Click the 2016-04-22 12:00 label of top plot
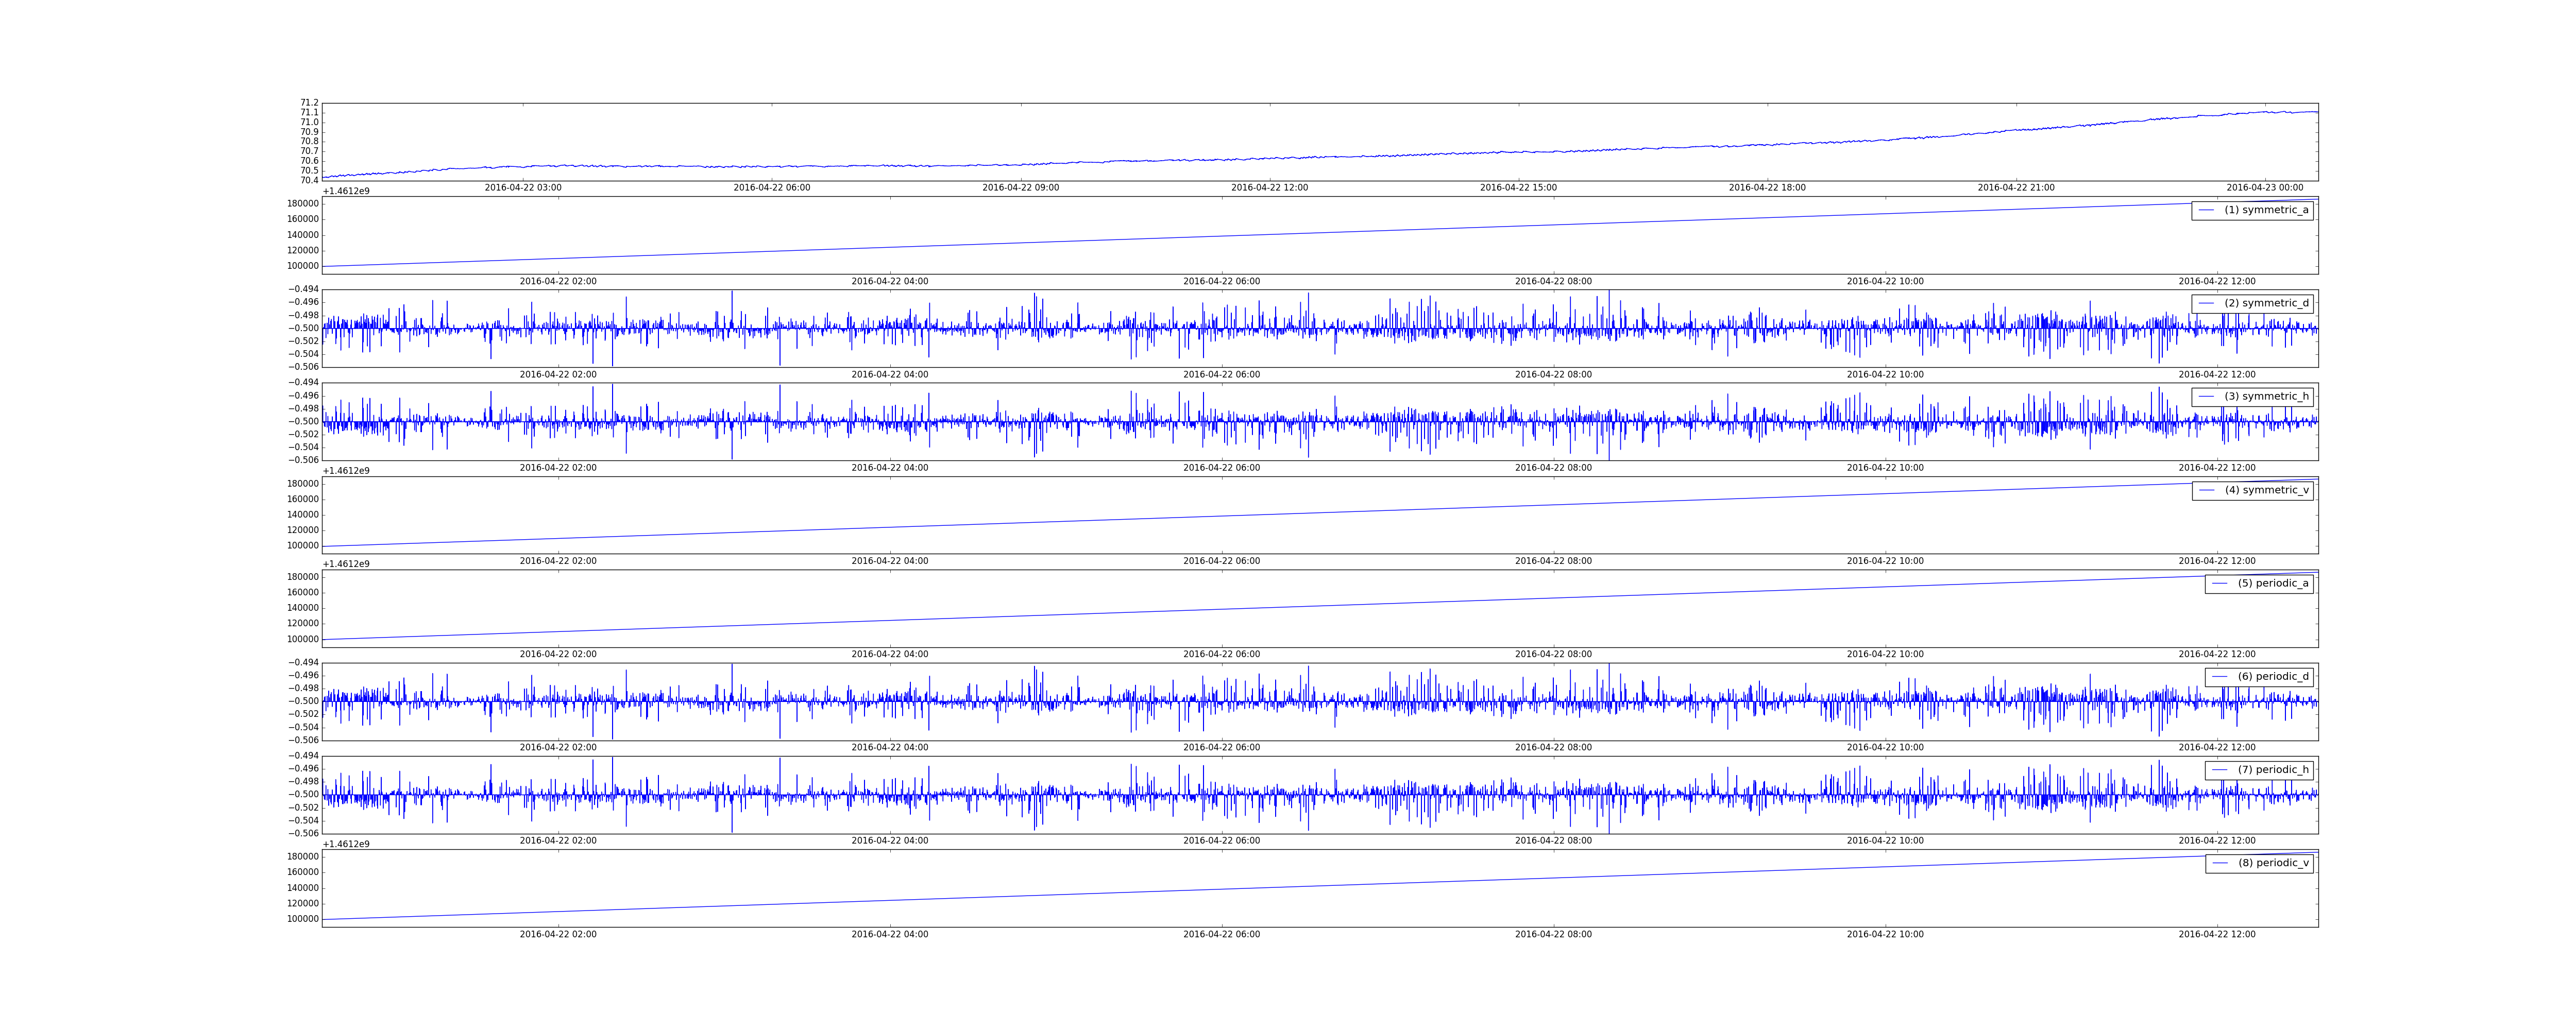Screen dimensions: 2576x1030 [x=1269, y=188]
